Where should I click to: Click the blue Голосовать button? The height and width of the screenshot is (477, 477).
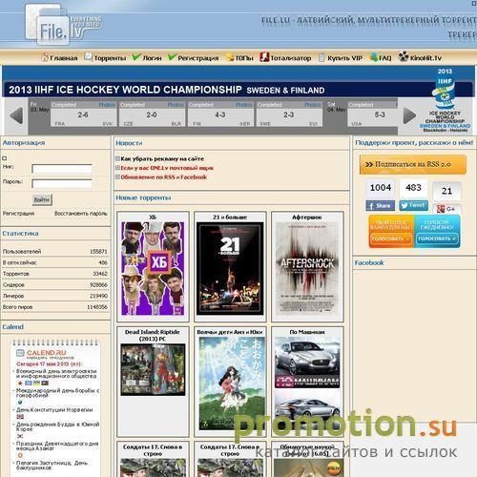437,238
